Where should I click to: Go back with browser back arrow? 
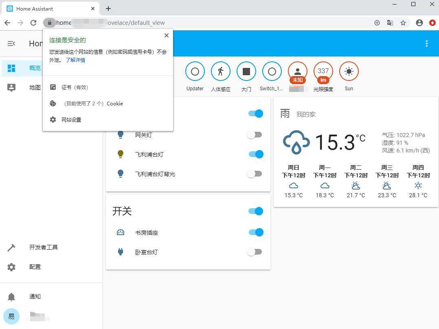[8, 23]
